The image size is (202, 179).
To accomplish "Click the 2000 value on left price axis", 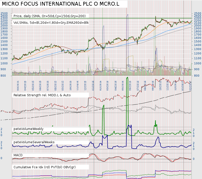I will click(4, 26).
